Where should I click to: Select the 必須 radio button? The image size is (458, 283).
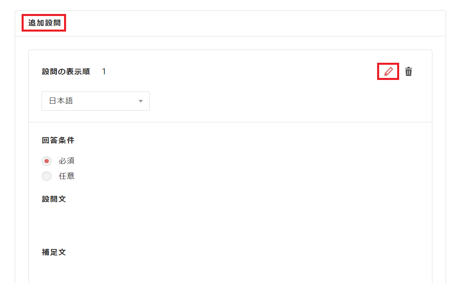[47, 161]
